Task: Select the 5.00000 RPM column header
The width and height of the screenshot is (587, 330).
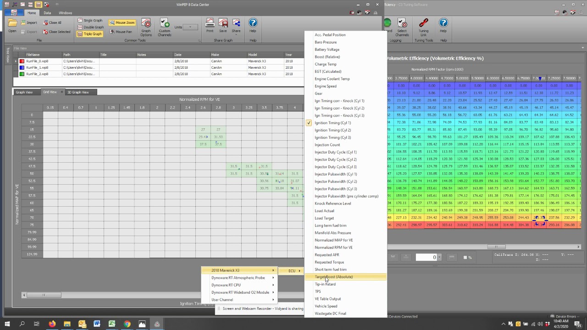Action: point(462,78)
